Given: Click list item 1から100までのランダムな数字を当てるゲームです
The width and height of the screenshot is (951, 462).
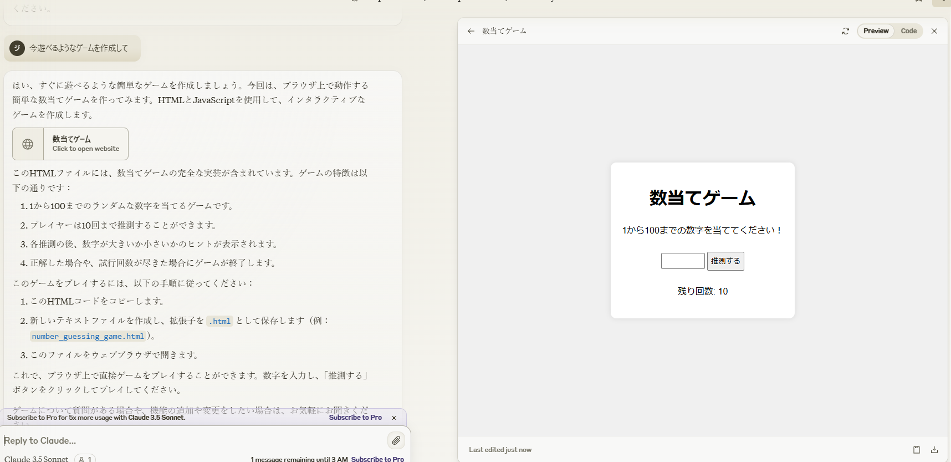Looking at the screenshot, I should coord(133,206).
